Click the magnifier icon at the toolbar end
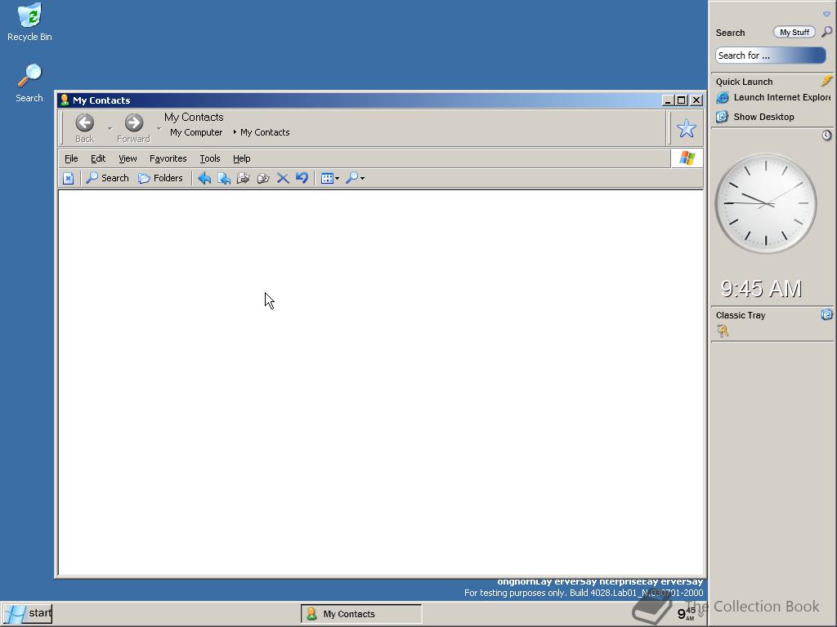The height and width of the screenshot is (627, 837). [x=351, y=178]
